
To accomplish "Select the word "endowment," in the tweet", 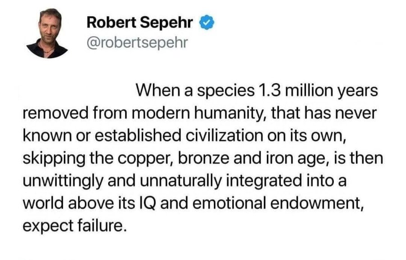I will 316,204.
